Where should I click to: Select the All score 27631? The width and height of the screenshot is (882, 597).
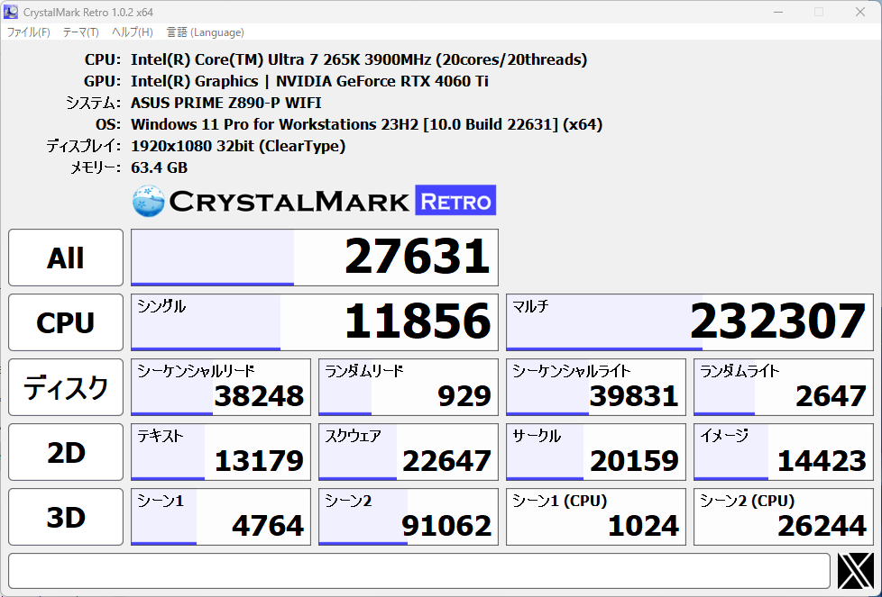315,258
